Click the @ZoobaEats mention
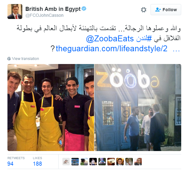The height and width of the screenshot is (170, 184). (110, 39)
